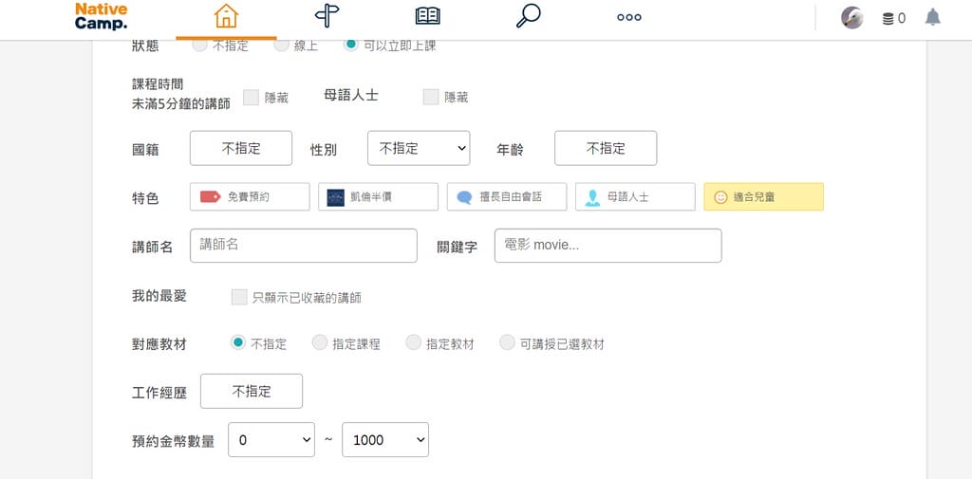
Task: Toggle the highlighted 適合兒童 filter
Action: 764,197
